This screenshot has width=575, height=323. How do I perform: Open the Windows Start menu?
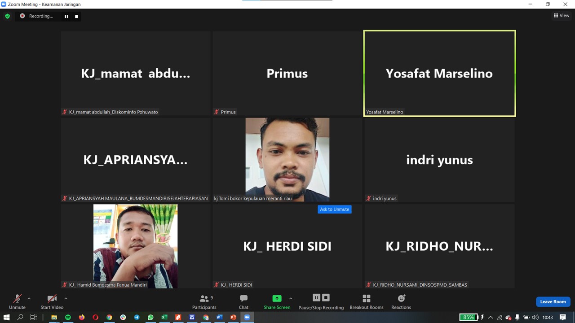pos(6,317)
